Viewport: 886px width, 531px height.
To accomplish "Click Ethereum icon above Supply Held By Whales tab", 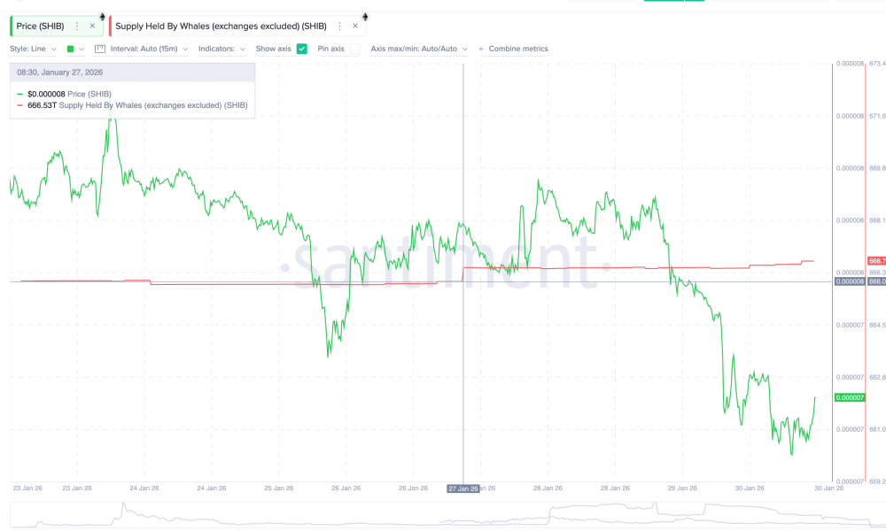I will (x=363, y=16).
